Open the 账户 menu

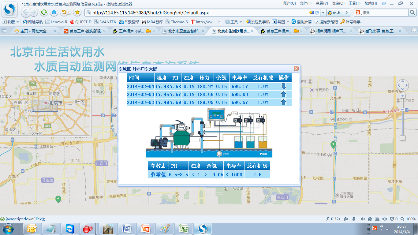[289, 3]
